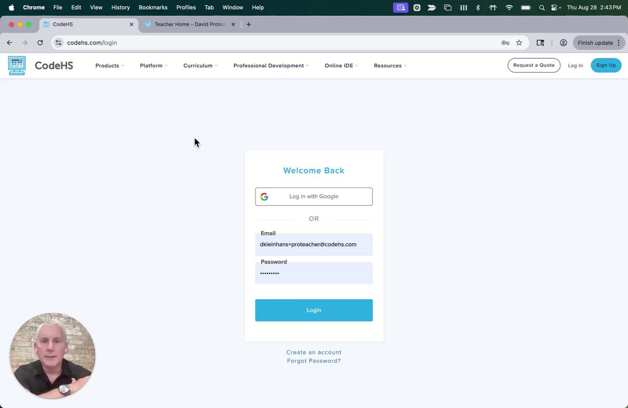Bookmark this page with star icon
628x408 pixels.
pyautogui.click(x=519, y=43)
